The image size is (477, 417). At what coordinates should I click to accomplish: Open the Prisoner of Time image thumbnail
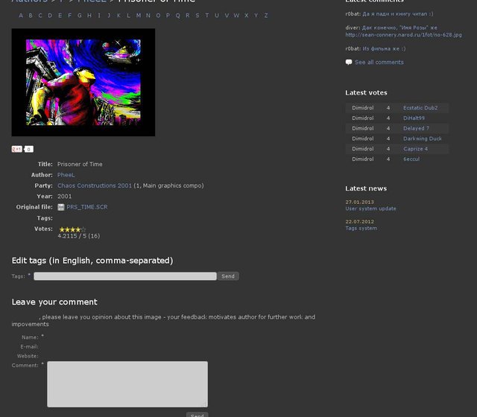point(83,82)
